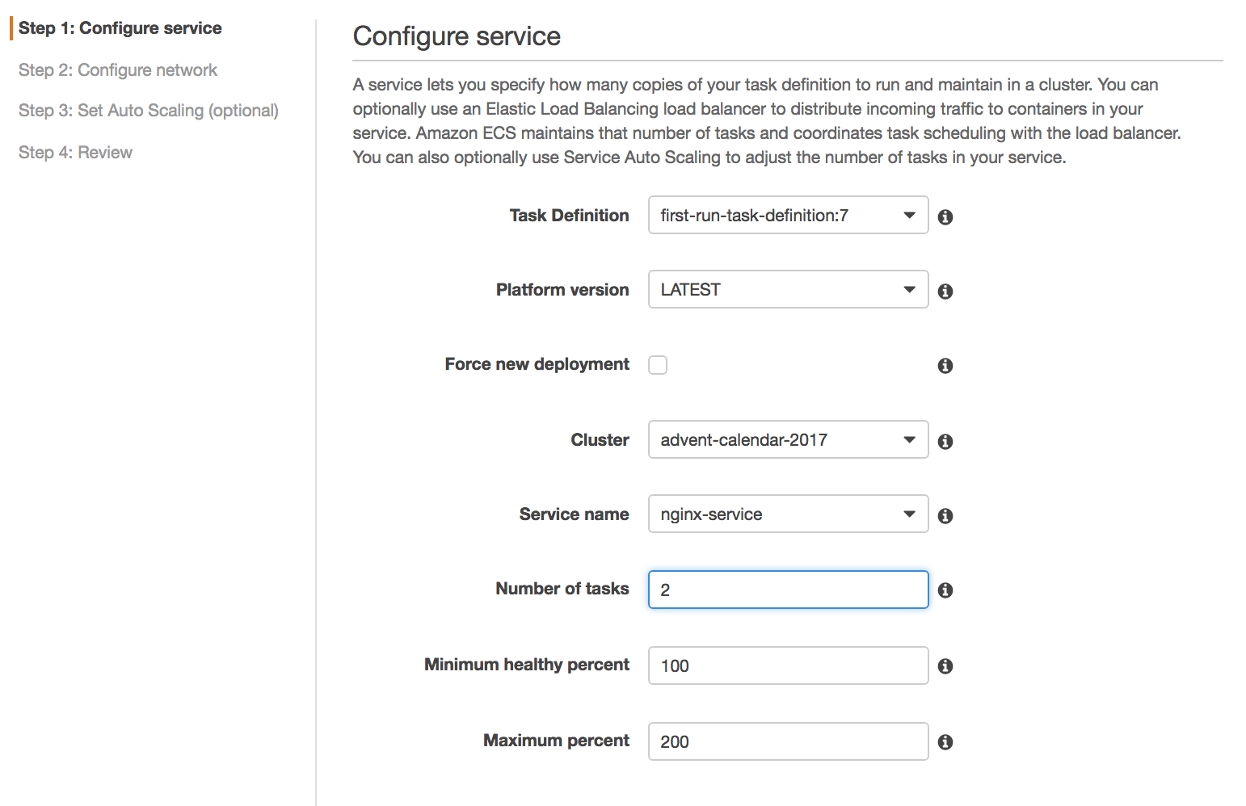Open Step 4: Review
The width and height of the screenshot is (1246, 806).
[76, 153]
